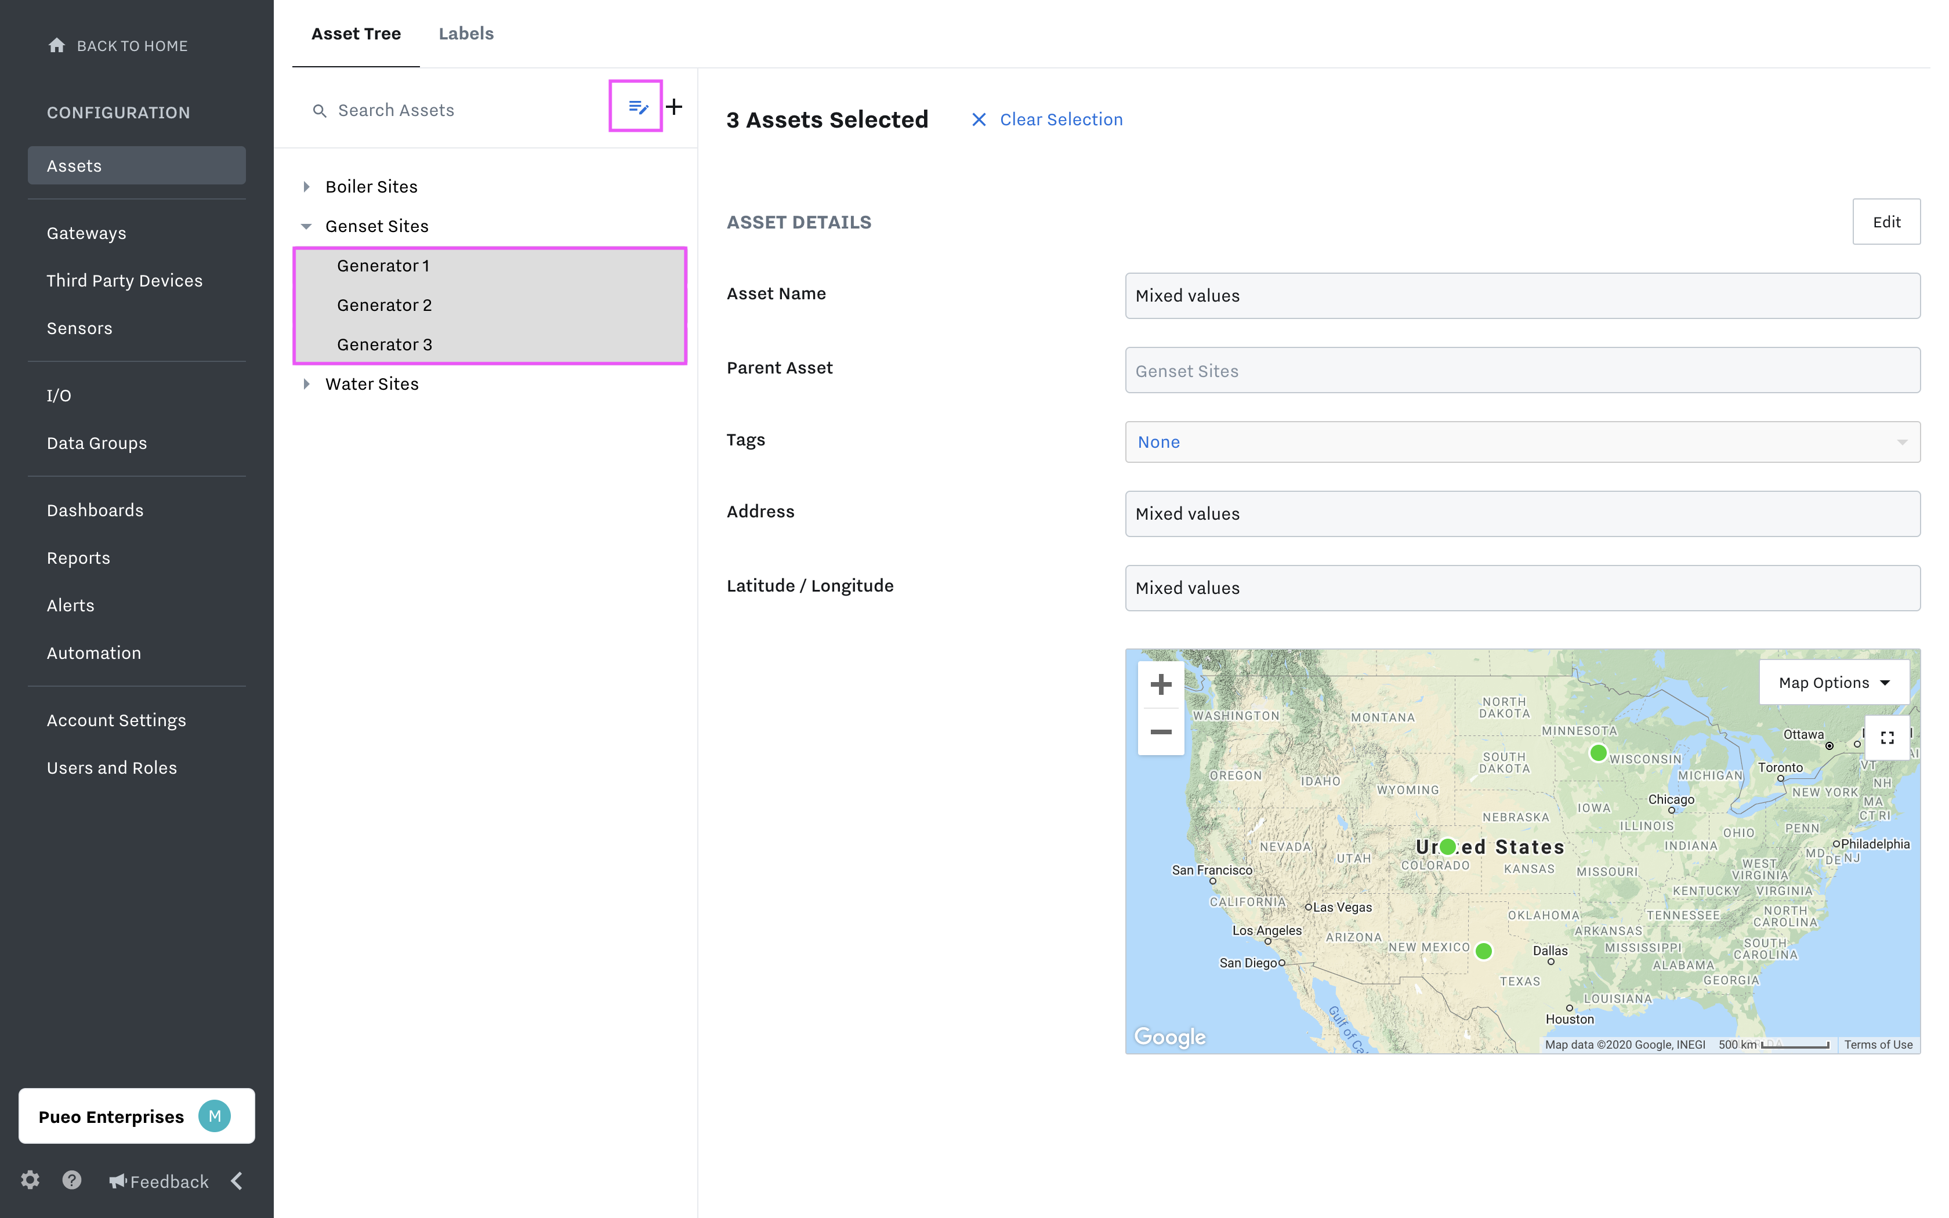This screenshot has height=1218, width=1949.
Task: Open the Tags dropdown selector
Action: [x=1523, y=441]
